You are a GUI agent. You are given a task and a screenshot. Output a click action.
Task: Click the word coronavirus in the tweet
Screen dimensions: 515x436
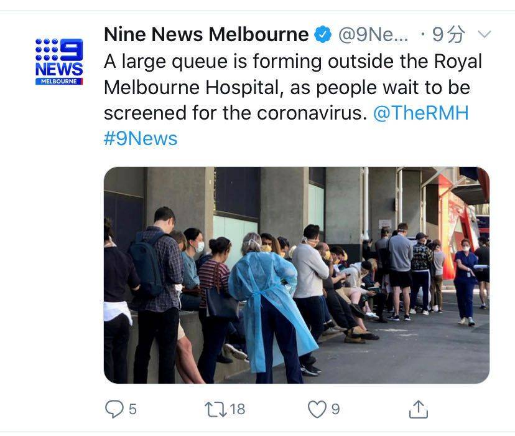pos(312,113)
